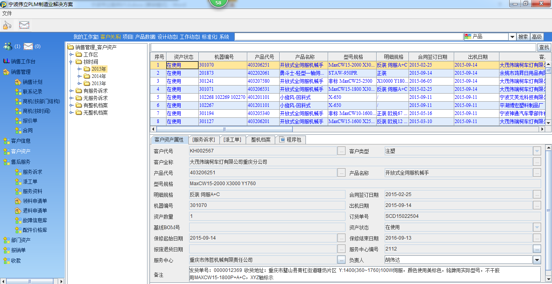
Task: Click the envelope mail icon in toolbar
Action: pyautogui.click(x=24, y=25)
